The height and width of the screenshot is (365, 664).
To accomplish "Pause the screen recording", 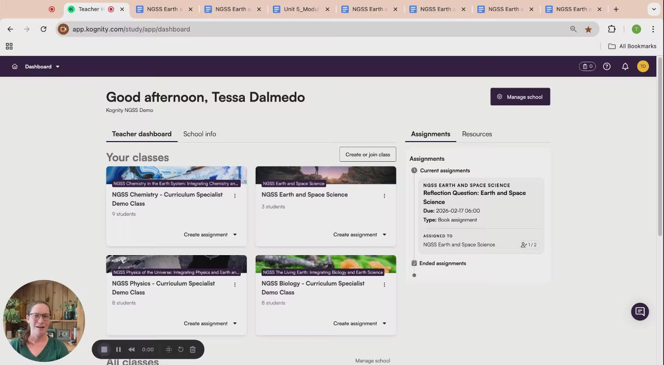I will pos(118,349).
